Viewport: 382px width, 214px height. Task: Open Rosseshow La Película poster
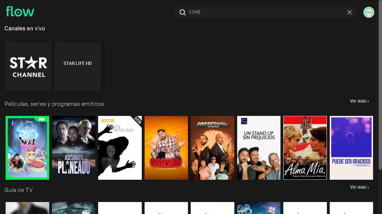click(x=213, y=148)
